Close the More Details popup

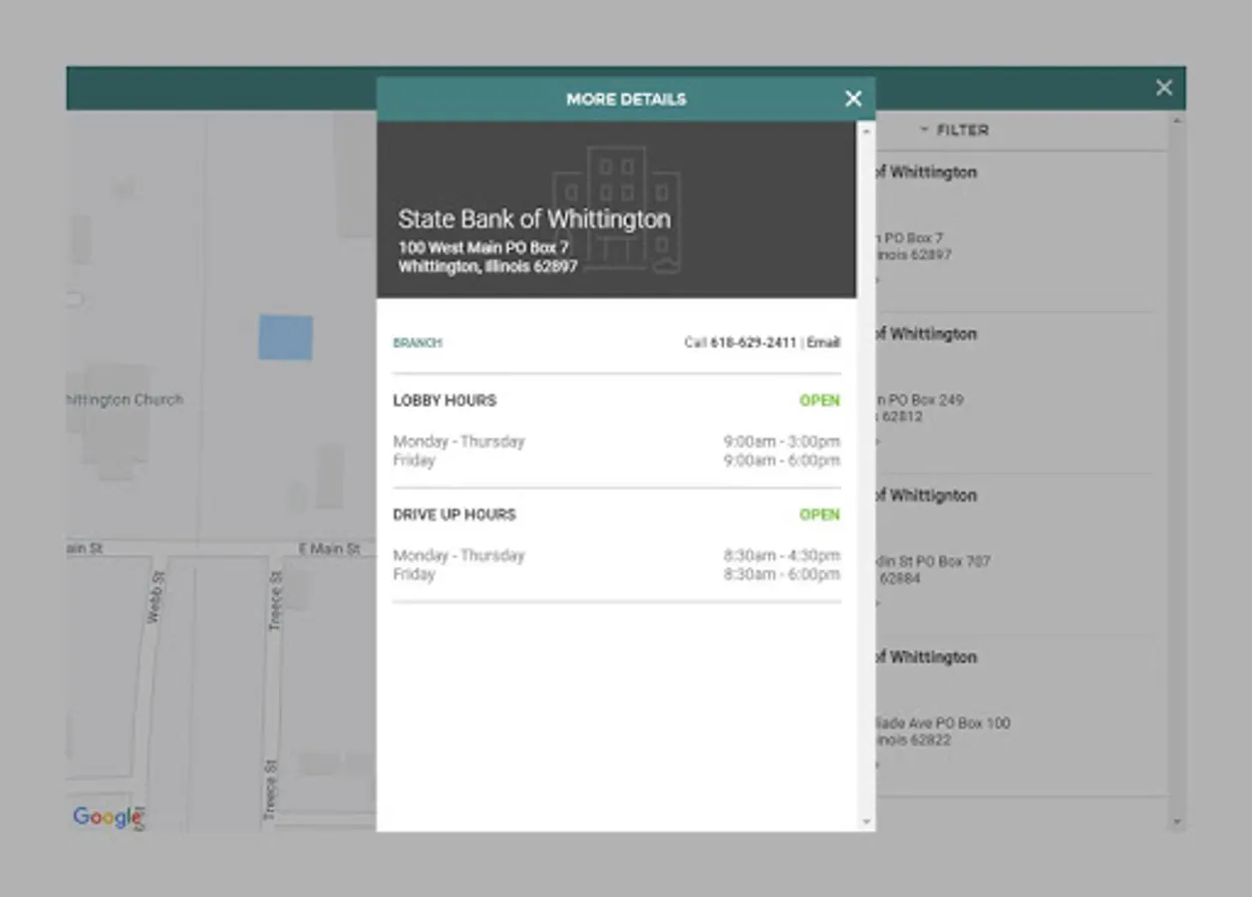(x=853, y=99)
